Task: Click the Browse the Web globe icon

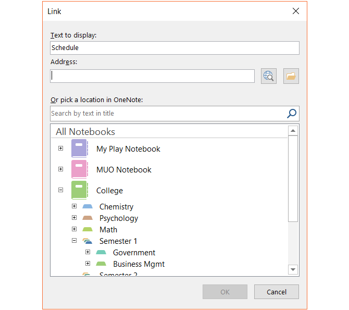Action: point(269,76)
